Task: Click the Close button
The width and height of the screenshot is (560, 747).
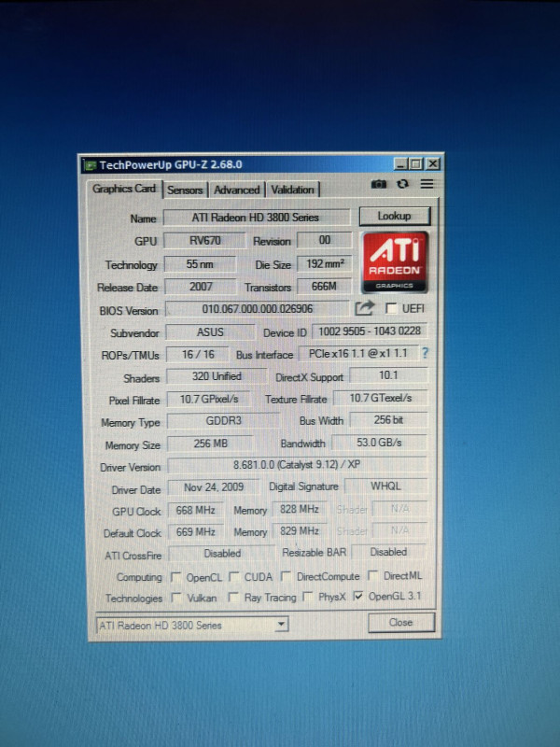Action: 401,622
